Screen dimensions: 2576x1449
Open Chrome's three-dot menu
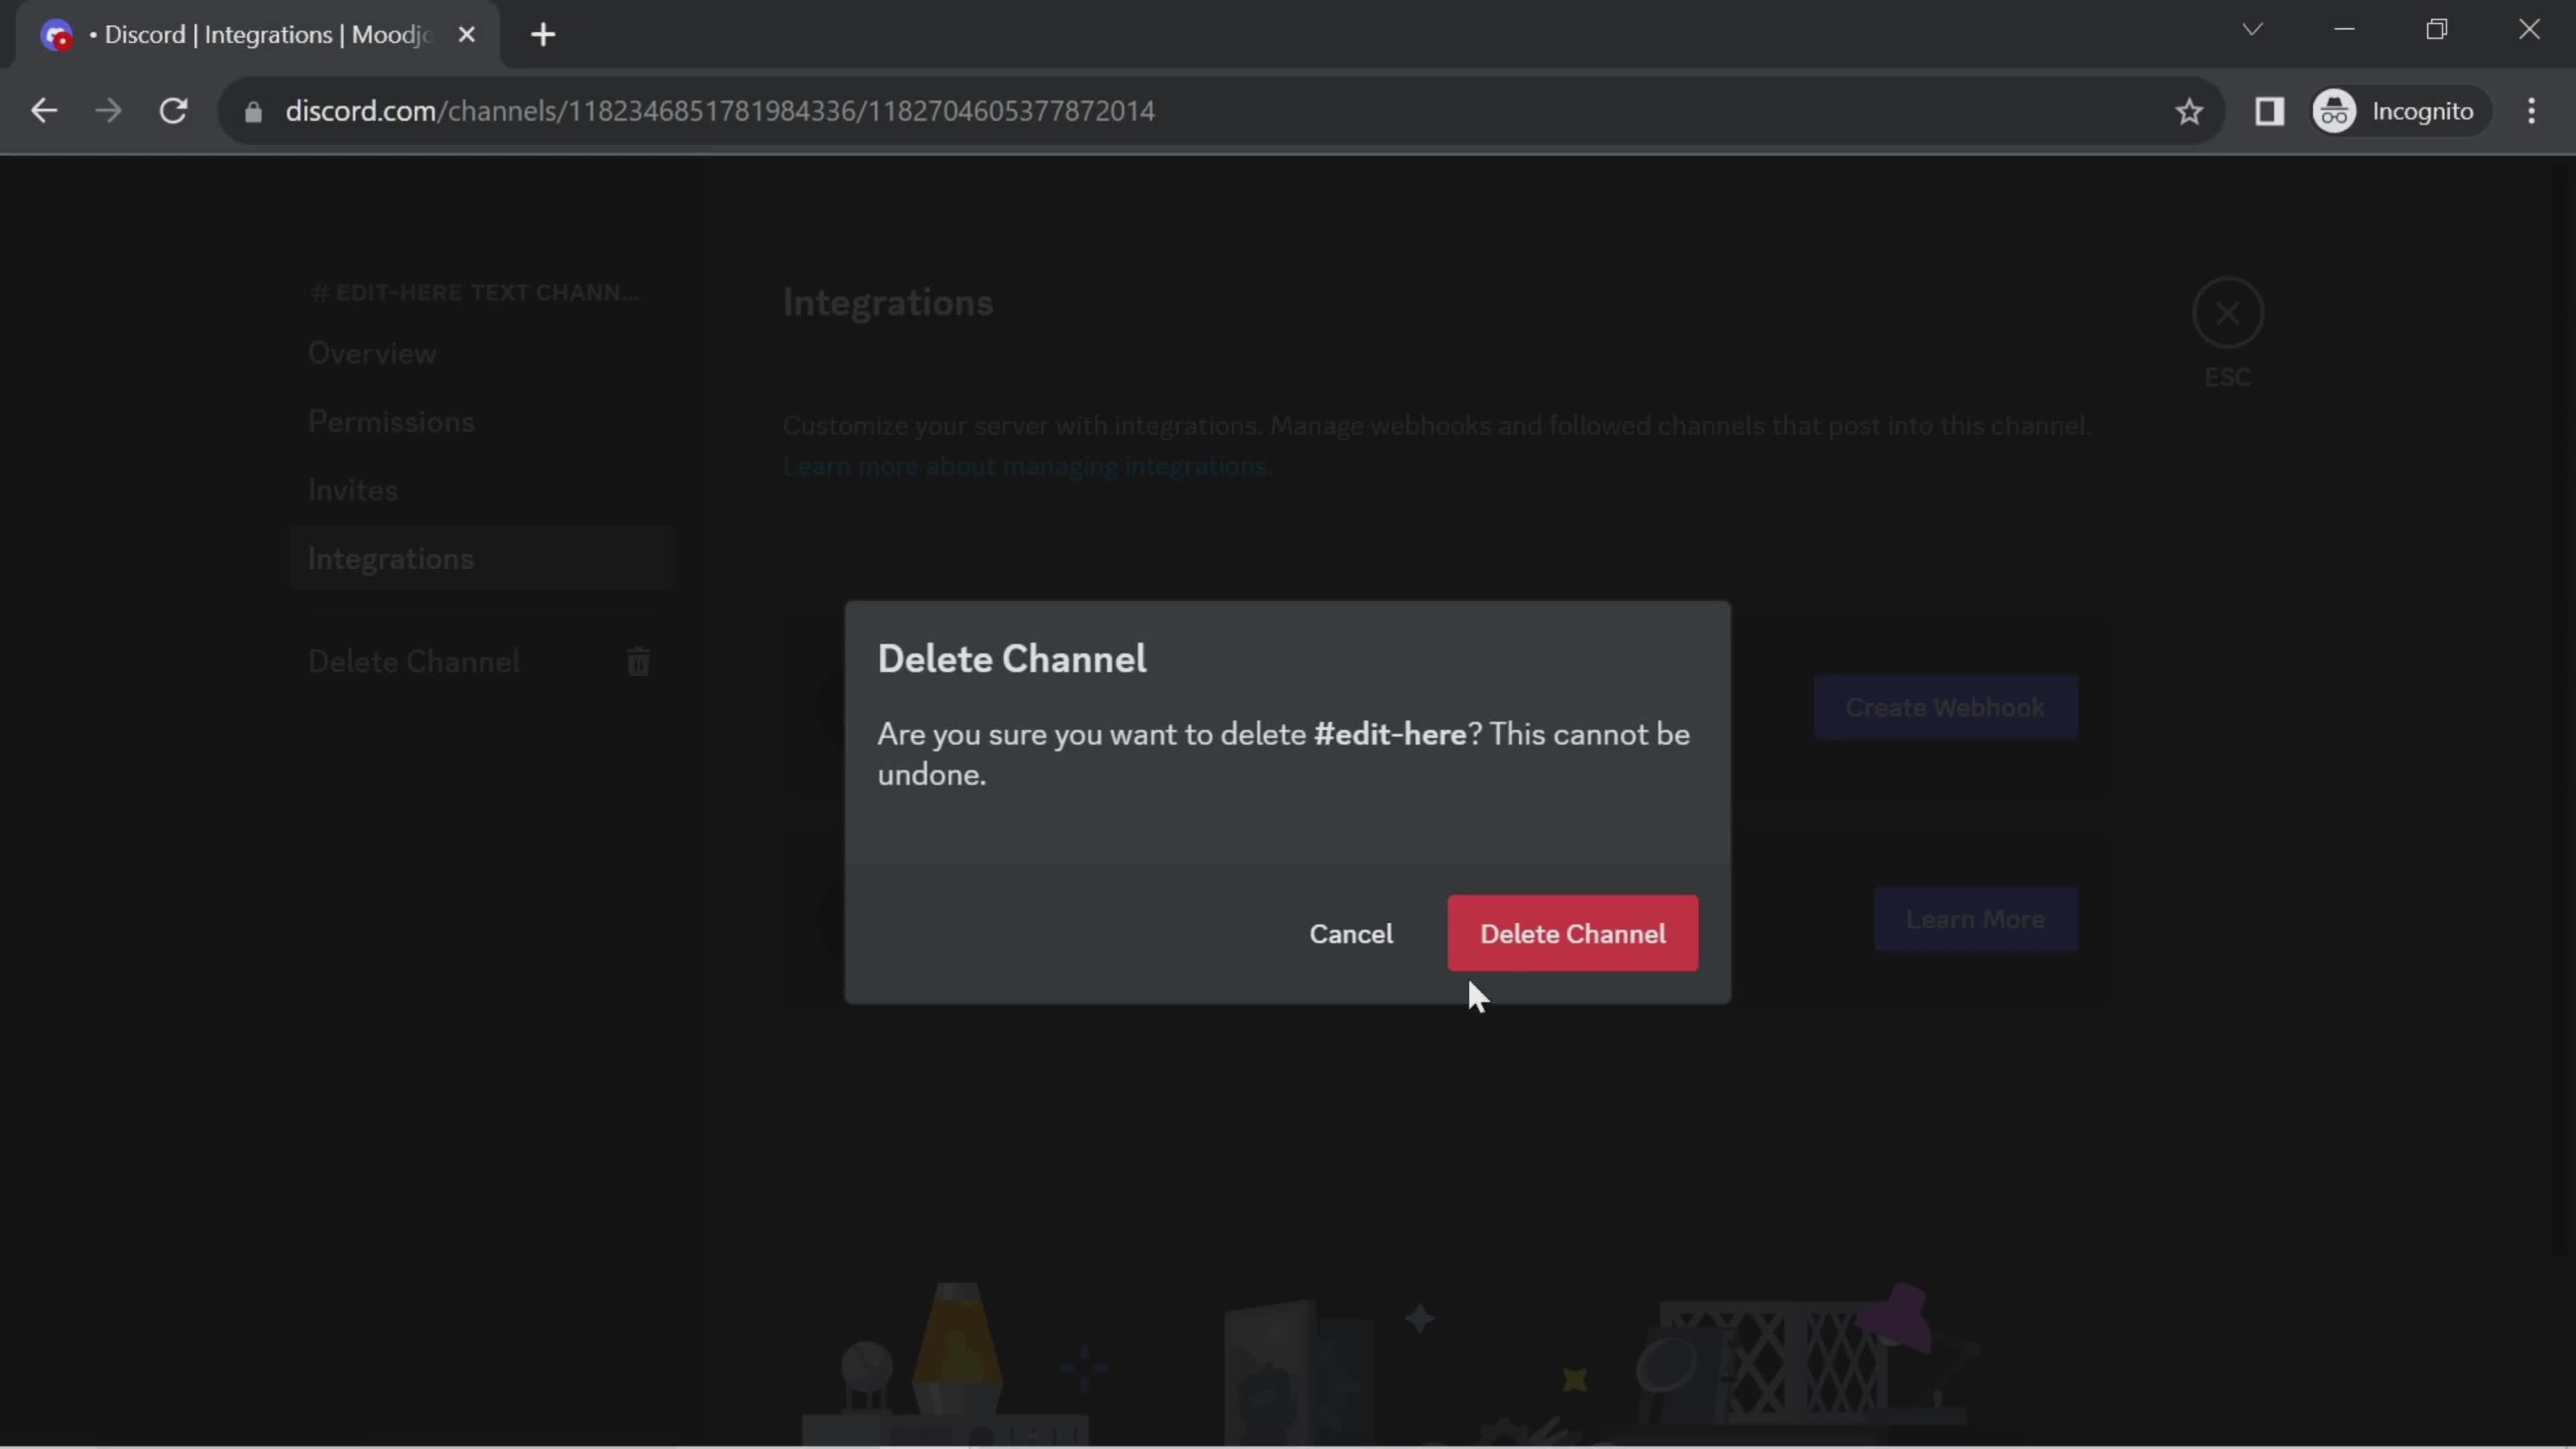point(2531,111)
